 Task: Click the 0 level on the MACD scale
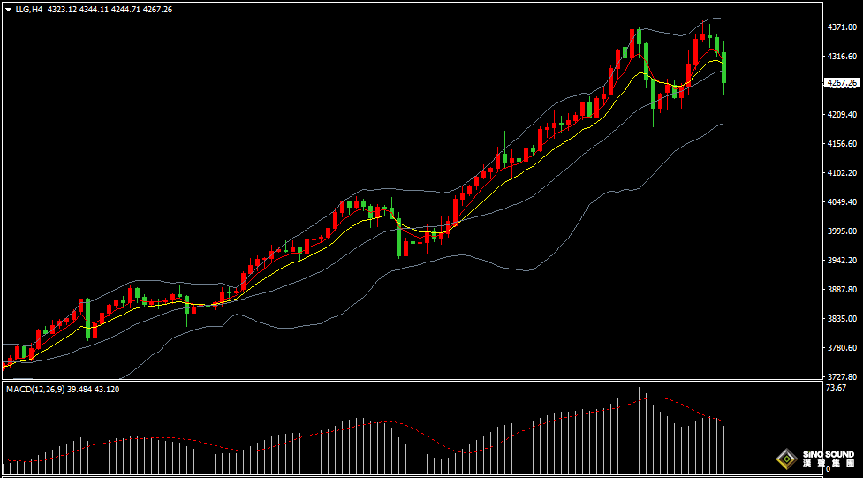829,470
